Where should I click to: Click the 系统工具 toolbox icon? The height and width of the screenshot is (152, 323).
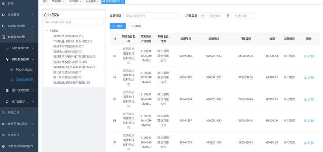click(x=3, y=113)
